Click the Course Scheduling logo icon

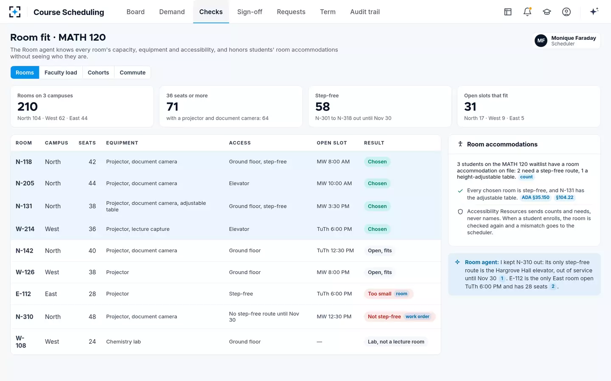point(15,12)
